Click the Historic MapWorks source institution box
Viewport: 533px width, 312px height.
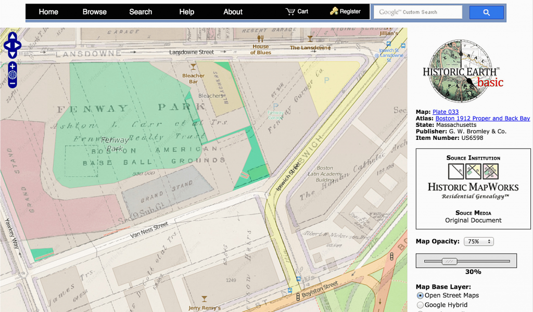(x=473, y=189)
